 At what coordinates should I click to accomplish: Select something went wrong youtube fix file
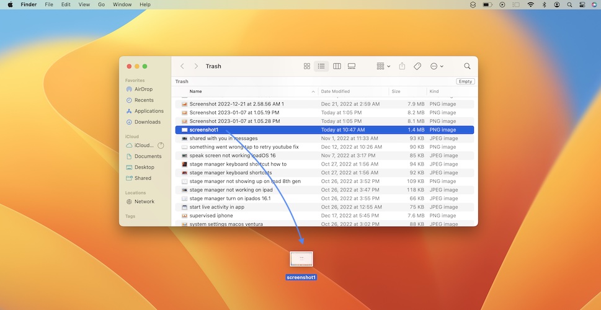[324, 147]
